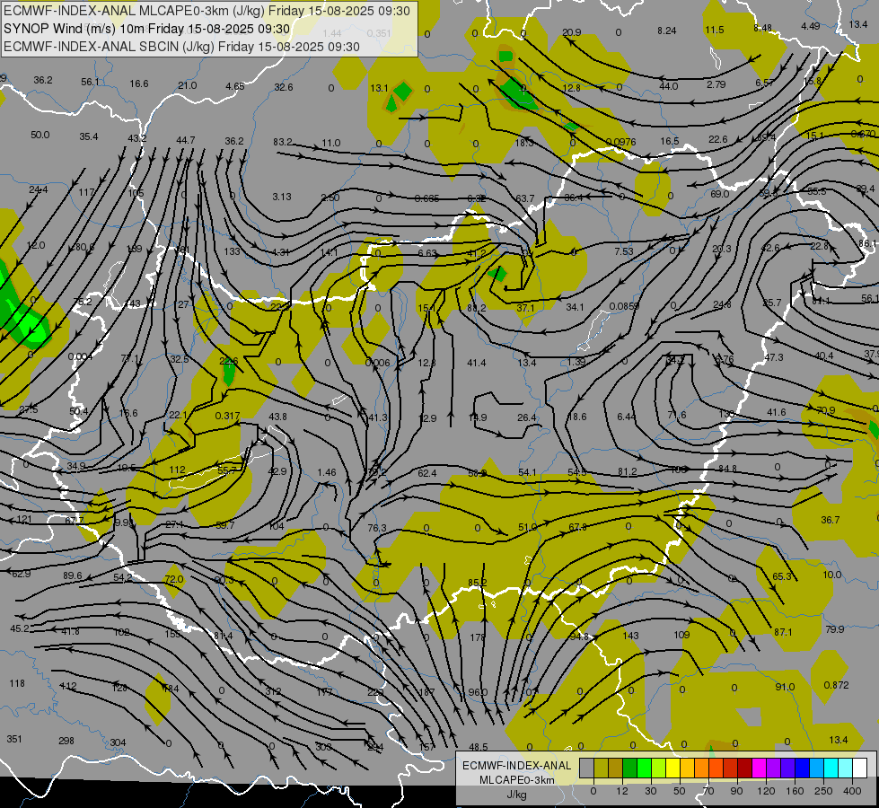Viewport: 879px width, 808px height.
Task: Click the SBCIN header line
Action: (x=181, y=47)
